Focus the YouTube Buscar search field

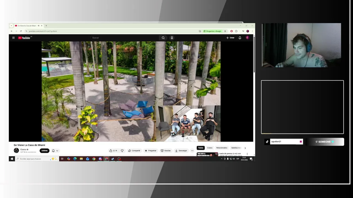(x=125, y=38)
